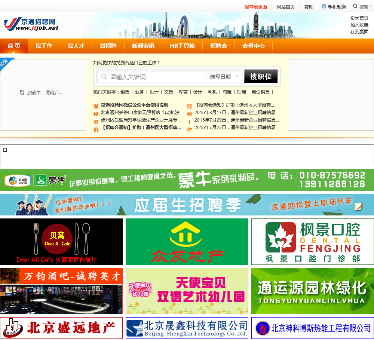Screen dimensions: 374x340
Task: Open the Dear All Cafe 贝窝家庭西餐厅 ad
Action: click(x=61, y=242)
